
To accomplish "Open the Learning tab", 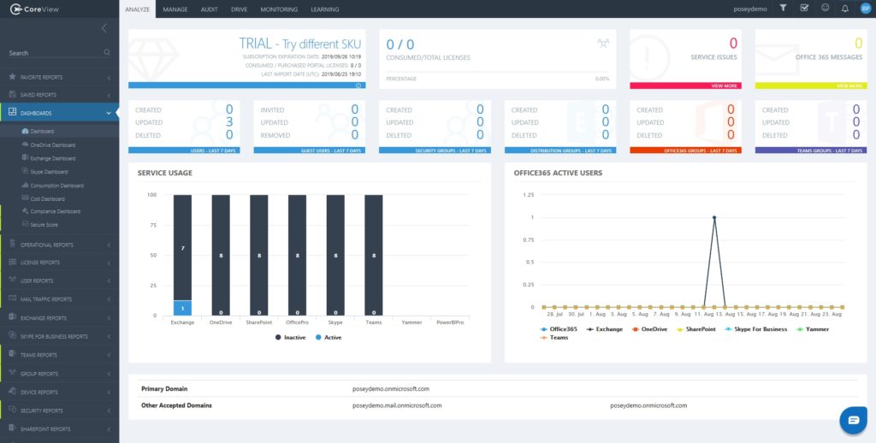I will coord(324,9).
